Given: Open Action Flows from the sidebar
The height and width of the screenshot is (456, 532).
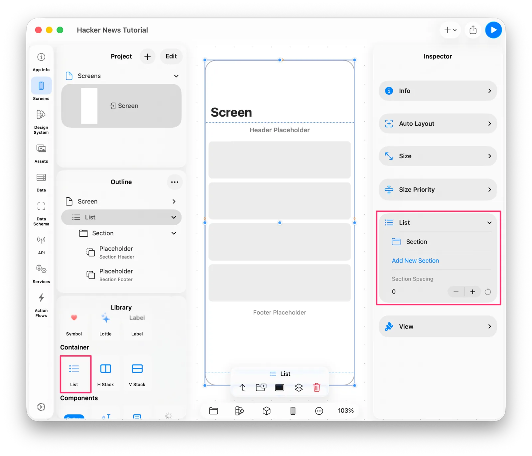Looking at the screenshot, I should point(41,305).
